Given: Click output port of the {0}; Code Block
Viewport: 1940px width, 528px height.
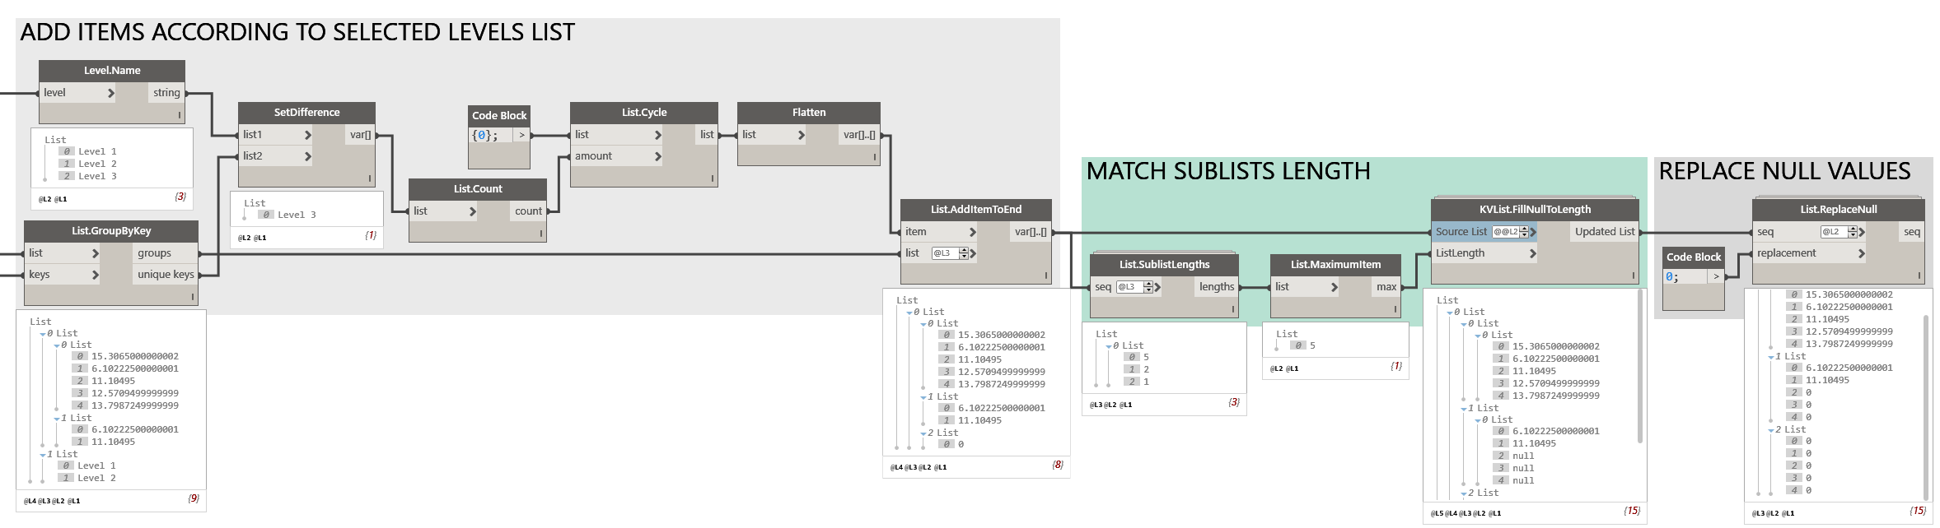Looking at the screenshot, I should [x=521, y=135].
